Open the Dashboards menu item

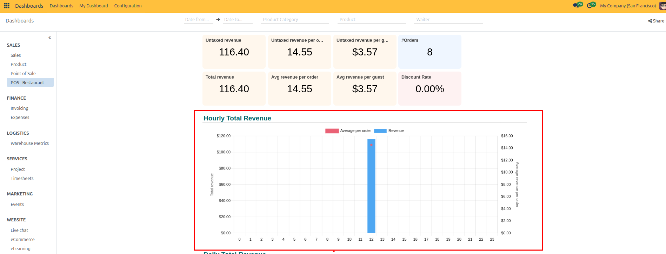61,6
